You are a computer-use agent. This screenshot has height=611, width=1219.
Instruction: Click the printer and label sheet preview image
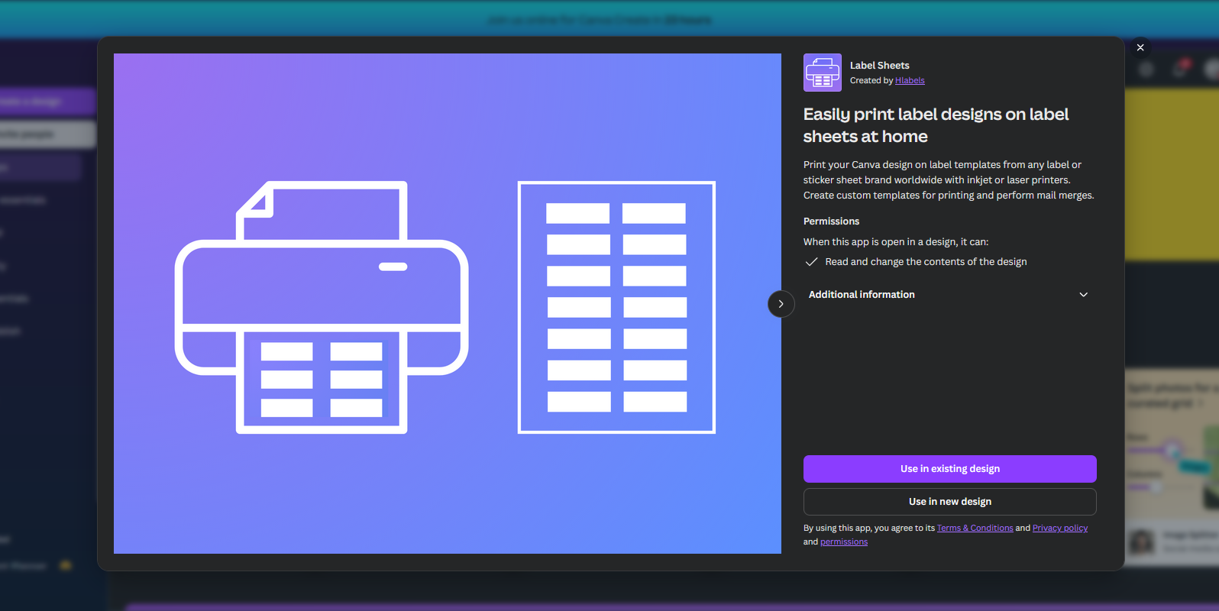448,303
